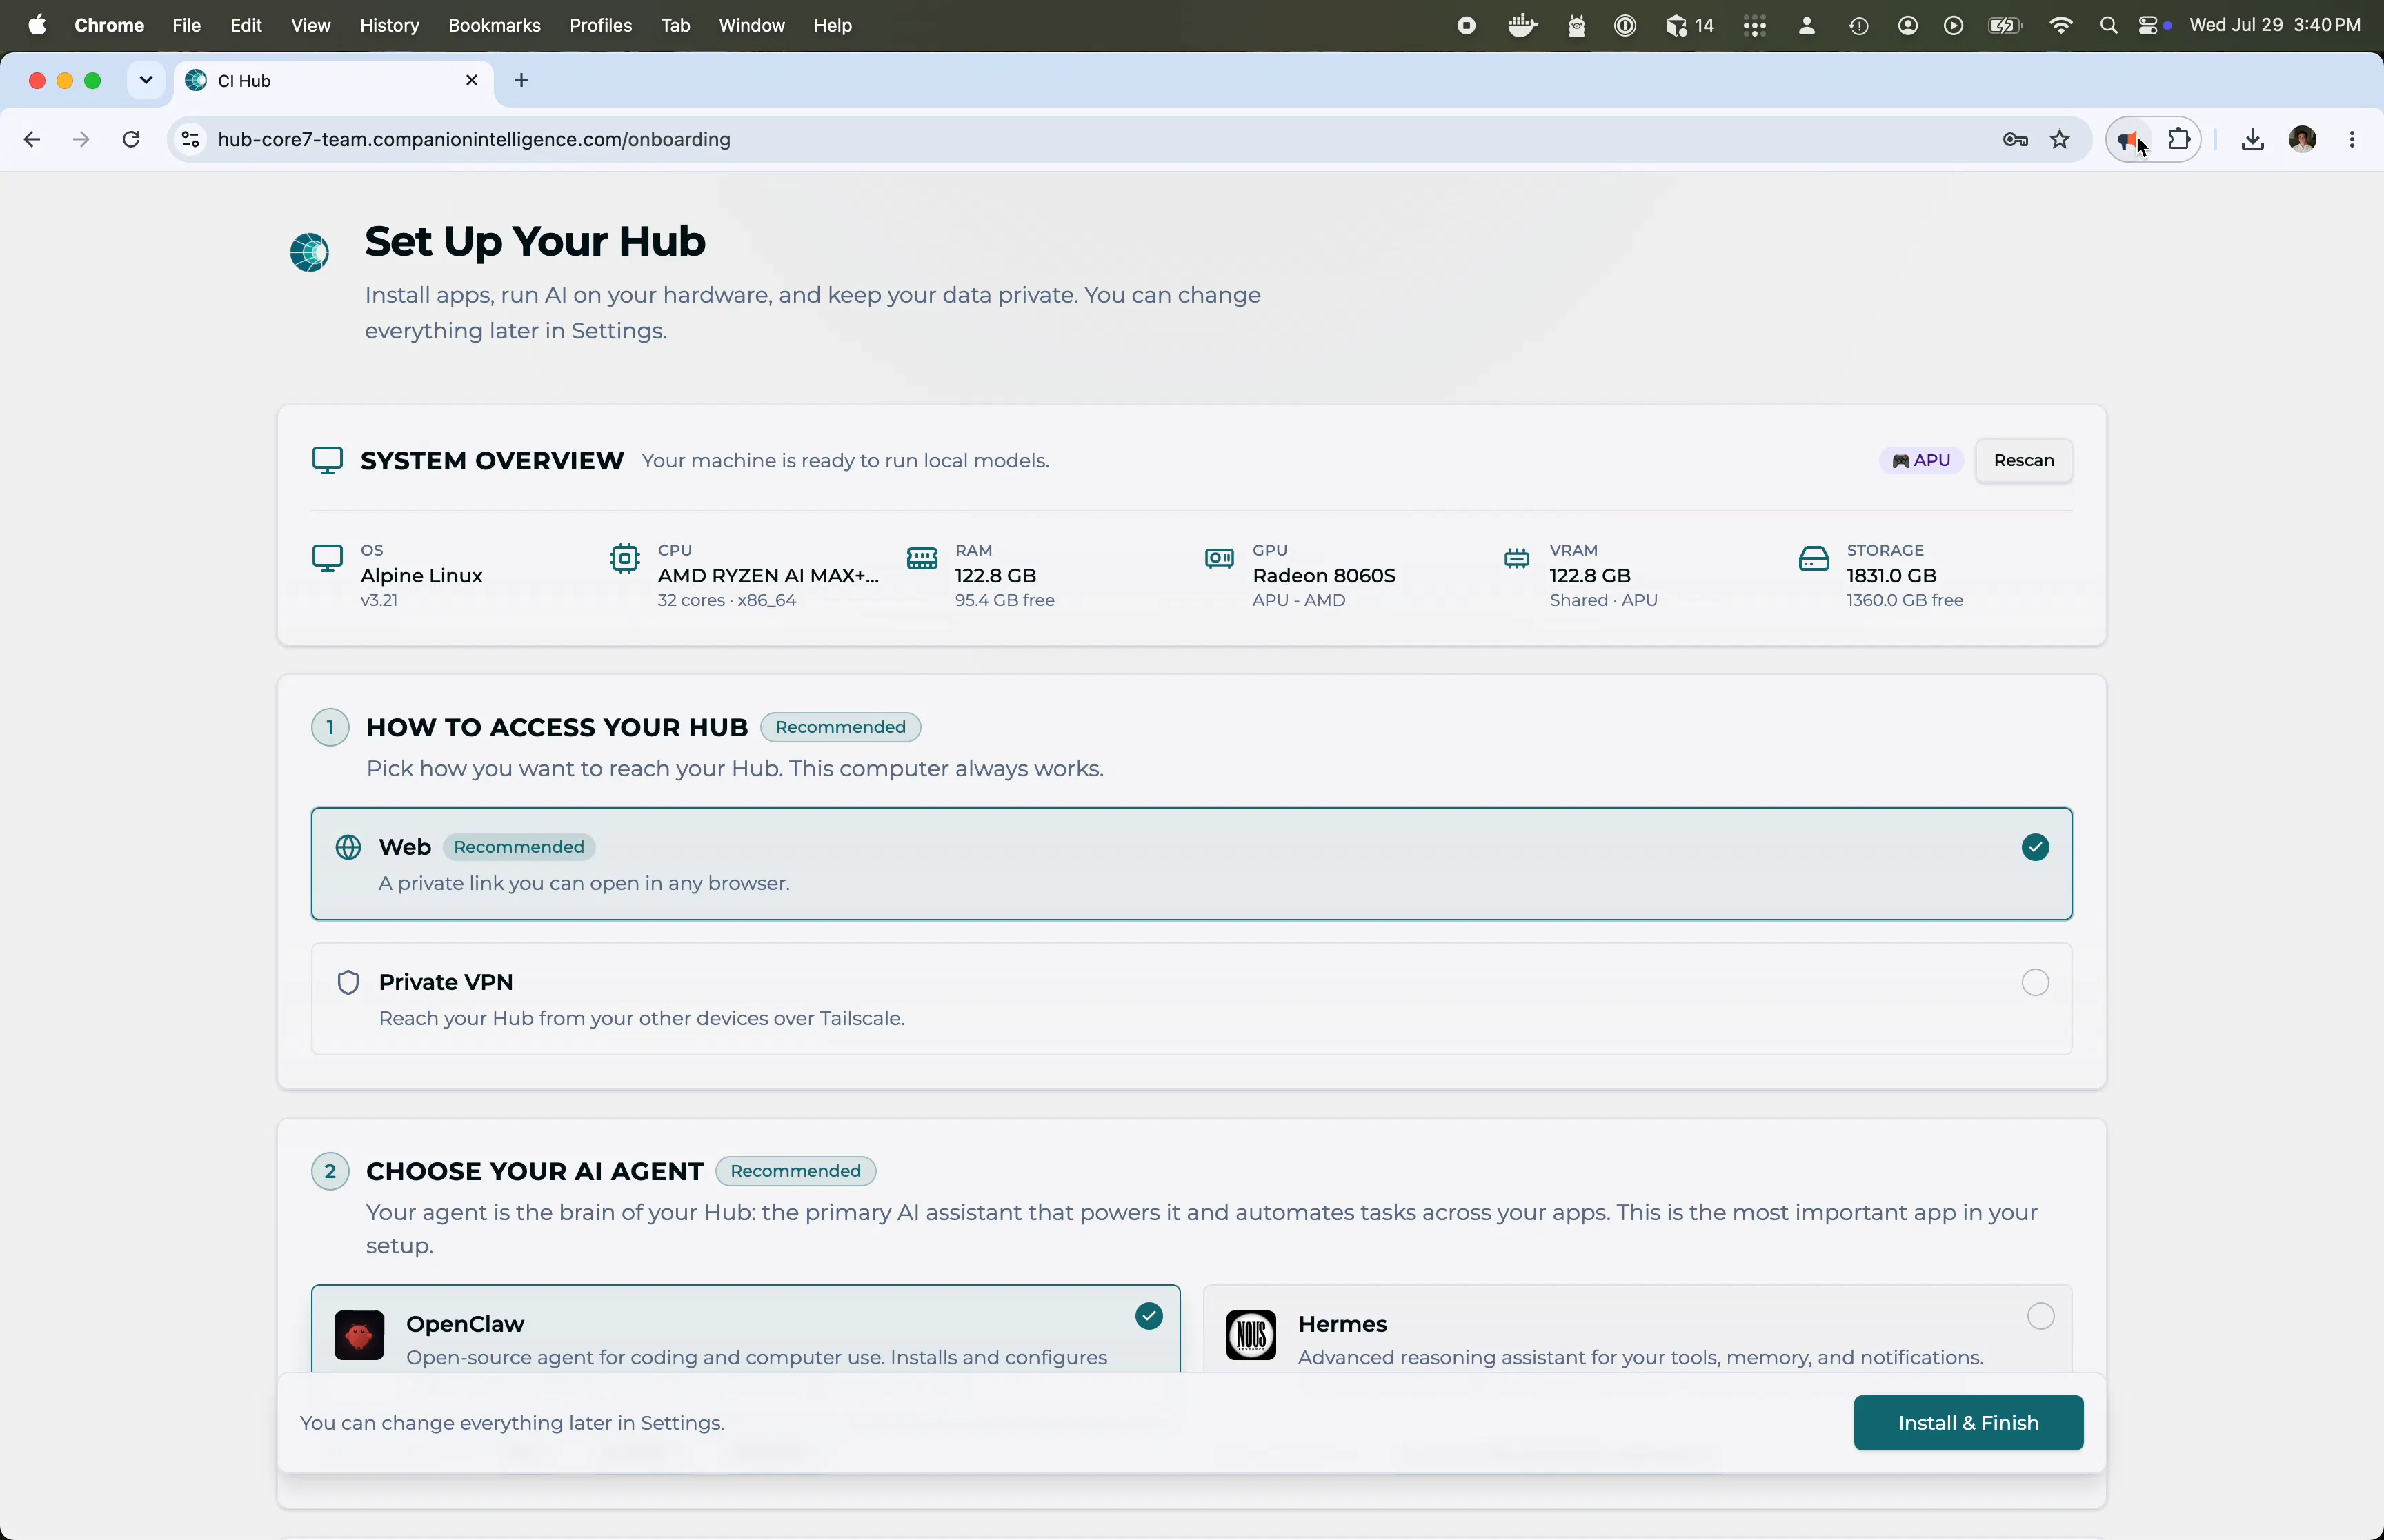Click the Hermes NOUS logo
Image resolution: width=2384 pixels, height=1540 pixels.
tap(1251, 1335)
